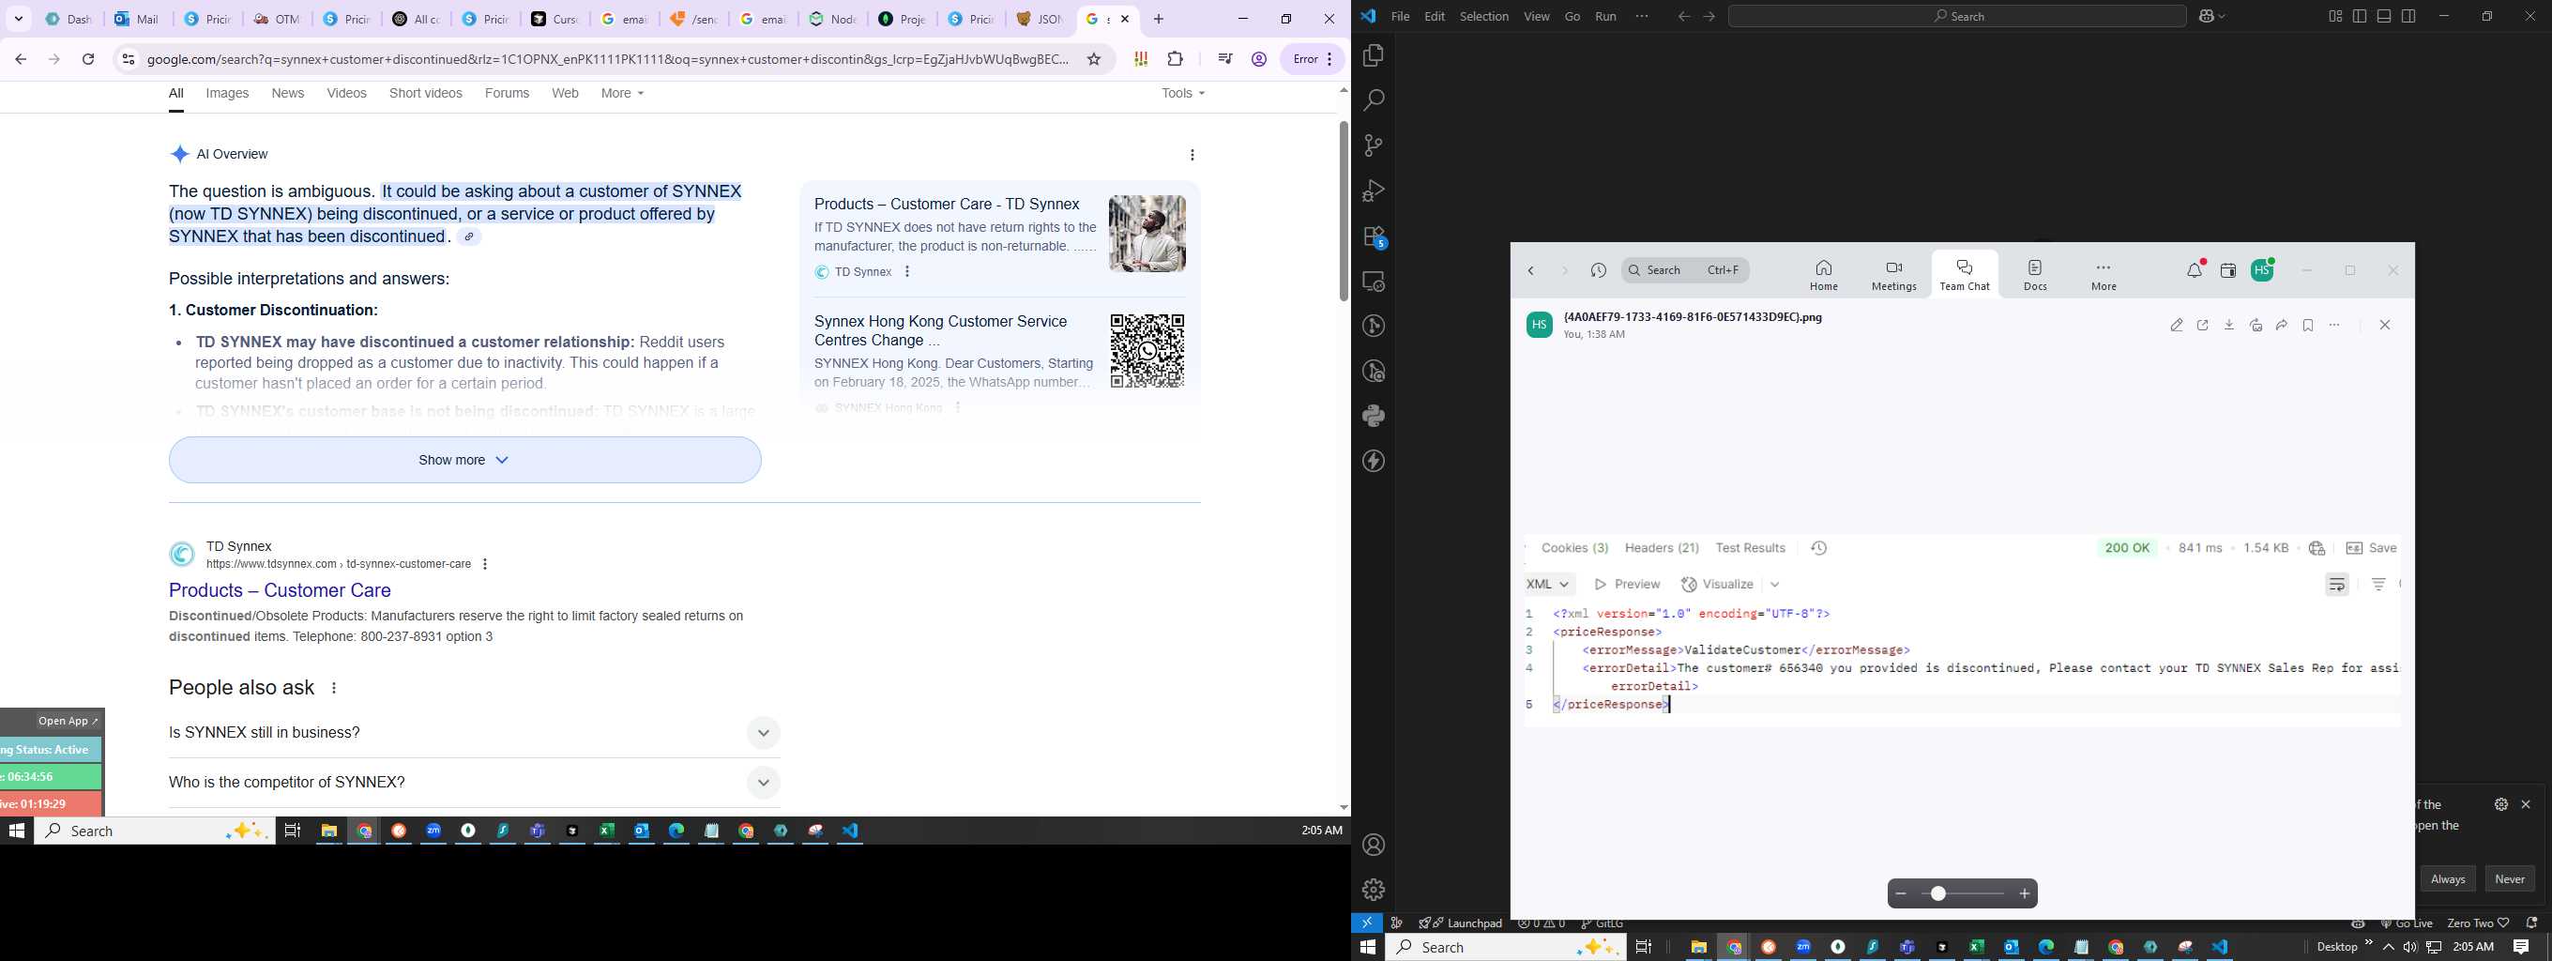Open three-dot menu beside AI Overview
This screenshot has height=961, width=2552.
[1192, 155]
